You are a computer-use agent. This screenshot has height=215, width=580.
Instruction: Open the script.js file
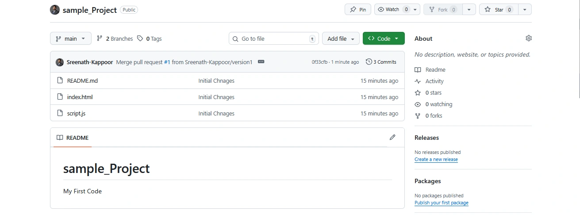click(x=76, y=113)
